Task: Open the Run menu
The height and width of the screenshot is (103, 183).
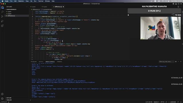Action: [35, 1]
